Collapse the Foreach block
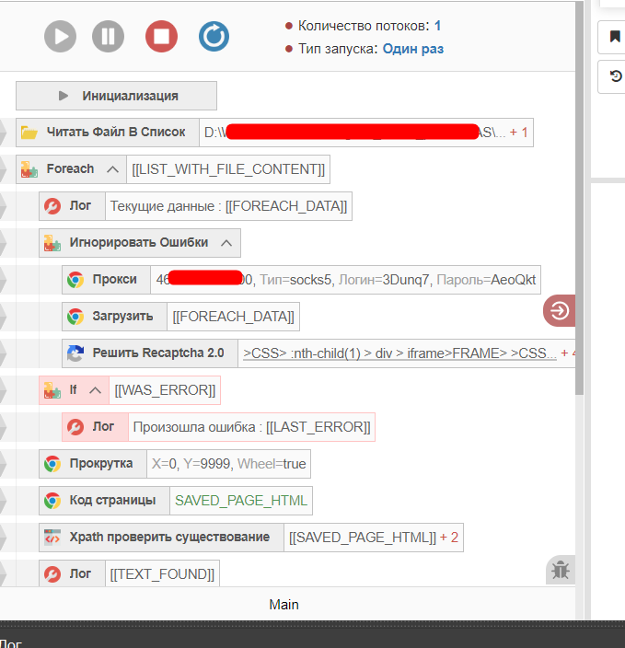This screenshot has height=648, width=625. click(112, 169)
